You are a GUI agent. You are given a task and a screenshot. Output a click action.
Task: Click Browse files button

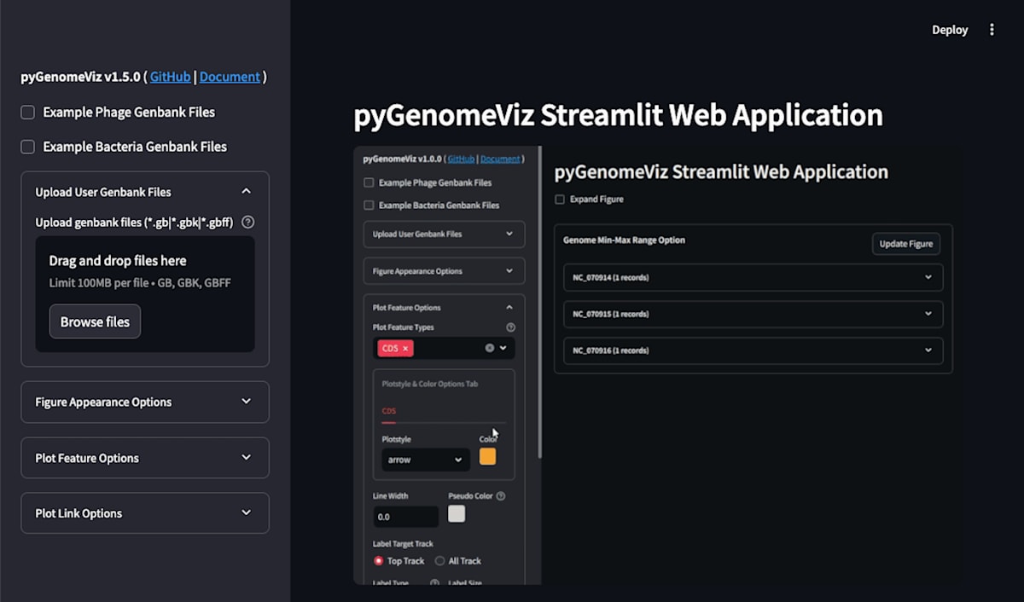tap(95, 321)
